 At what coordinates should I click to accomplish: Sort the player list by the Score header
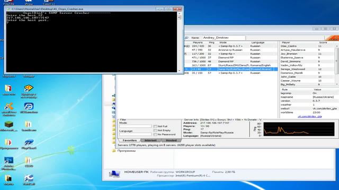tap(323, 43)
